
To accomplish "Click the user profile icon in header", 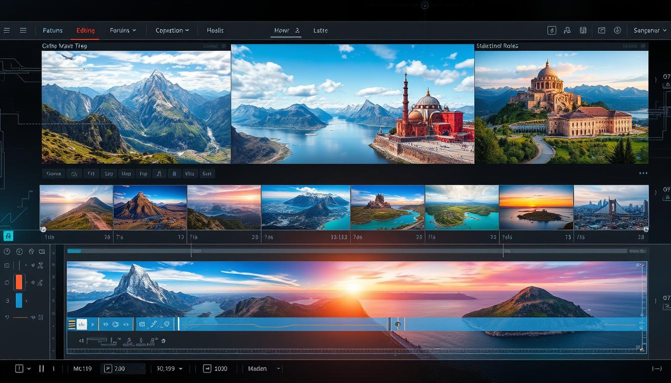I will coord(567,30).
